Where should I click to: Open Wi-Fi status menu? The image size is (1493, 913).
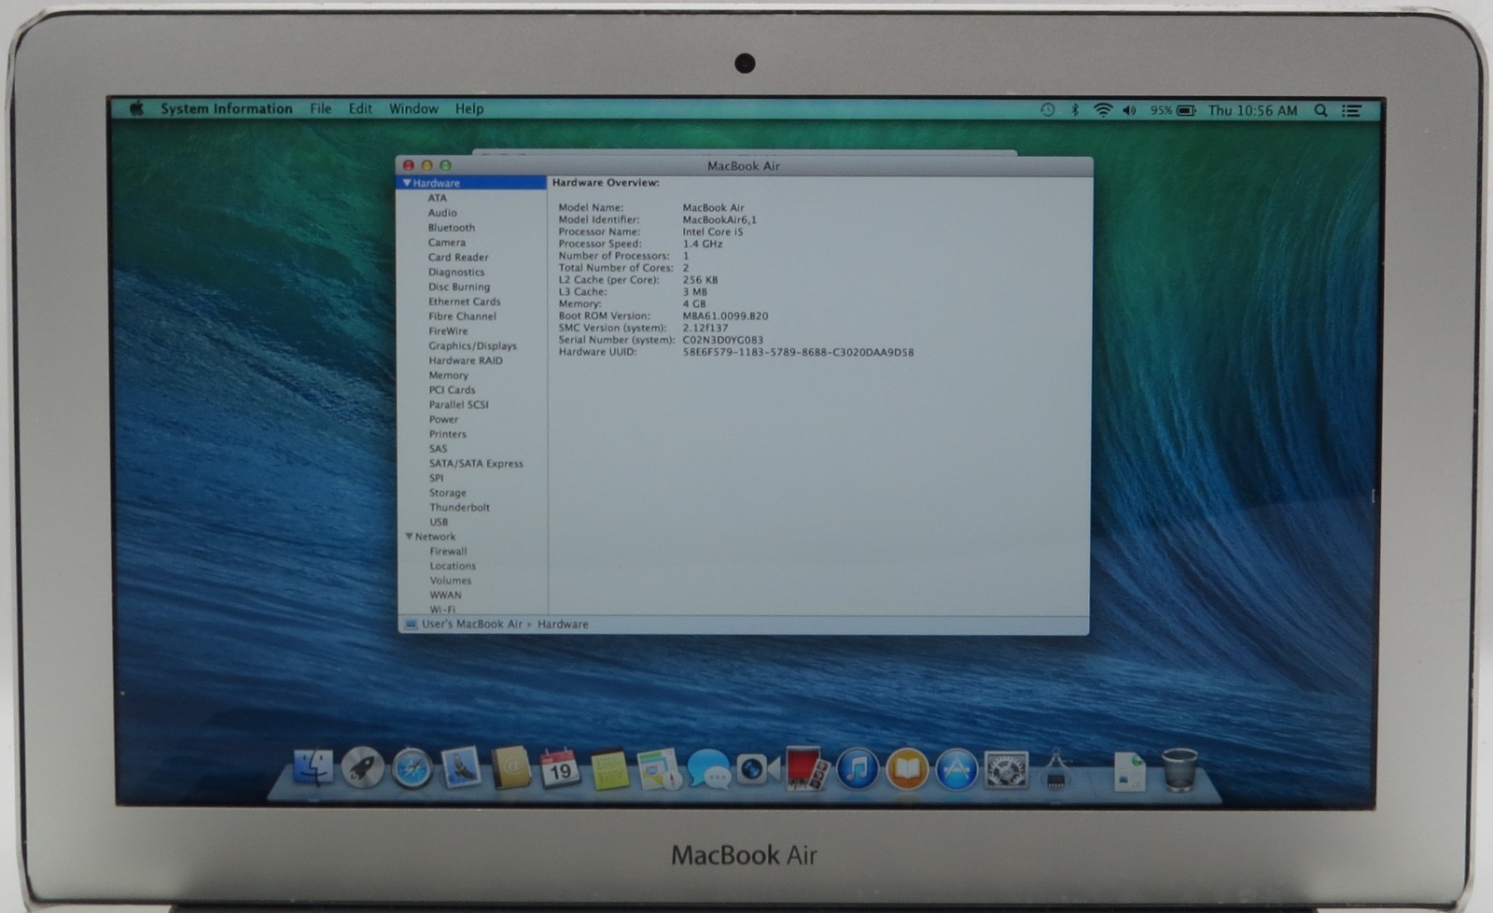click(1103, 110)
